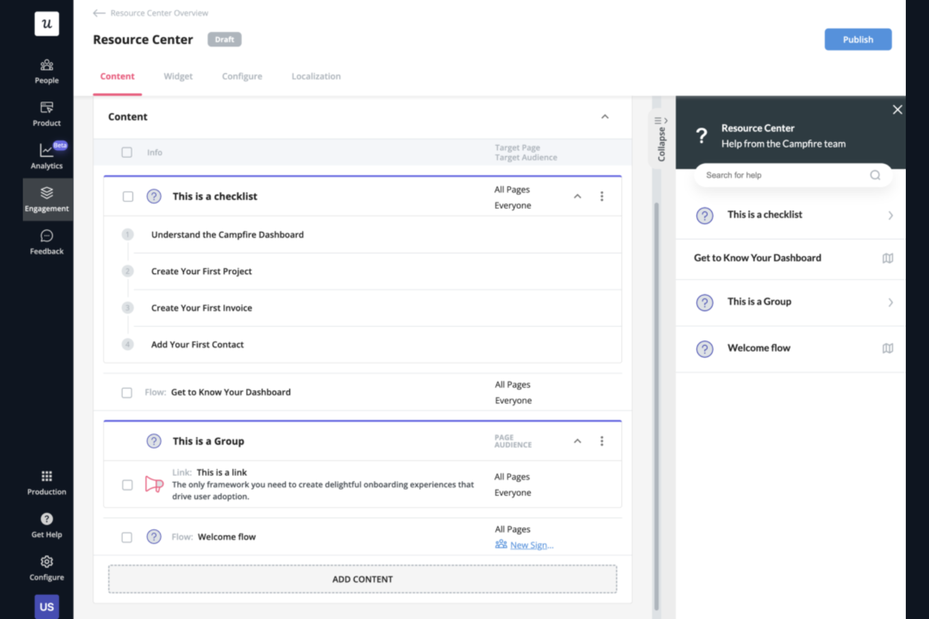The width and height of the screenshot is (929, 619).
Task: Select 'Add Your First Contact' task
Action: 197,344
